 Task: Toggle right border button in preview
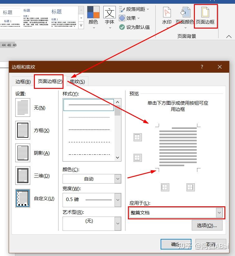click(190, 187)
